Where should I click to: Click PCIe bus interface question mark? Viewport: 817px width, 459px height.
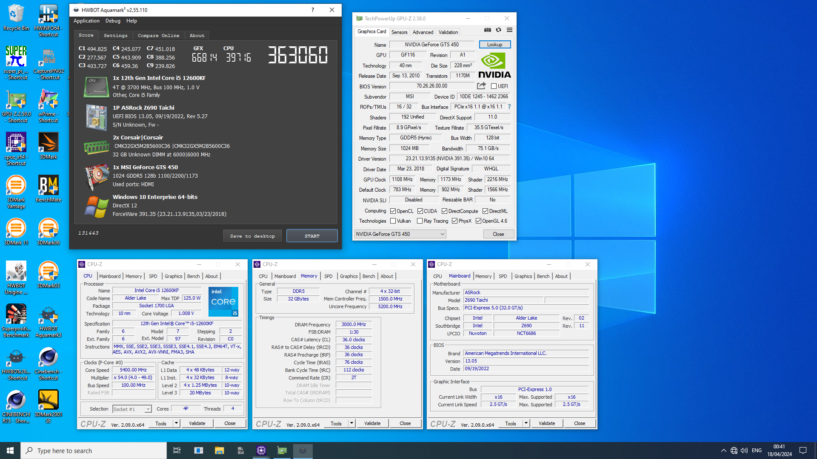click(509, 107)
